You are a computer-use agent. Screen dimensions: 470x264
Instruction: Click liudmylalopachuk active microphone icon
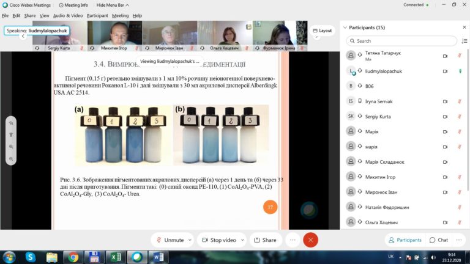[460, 71]
